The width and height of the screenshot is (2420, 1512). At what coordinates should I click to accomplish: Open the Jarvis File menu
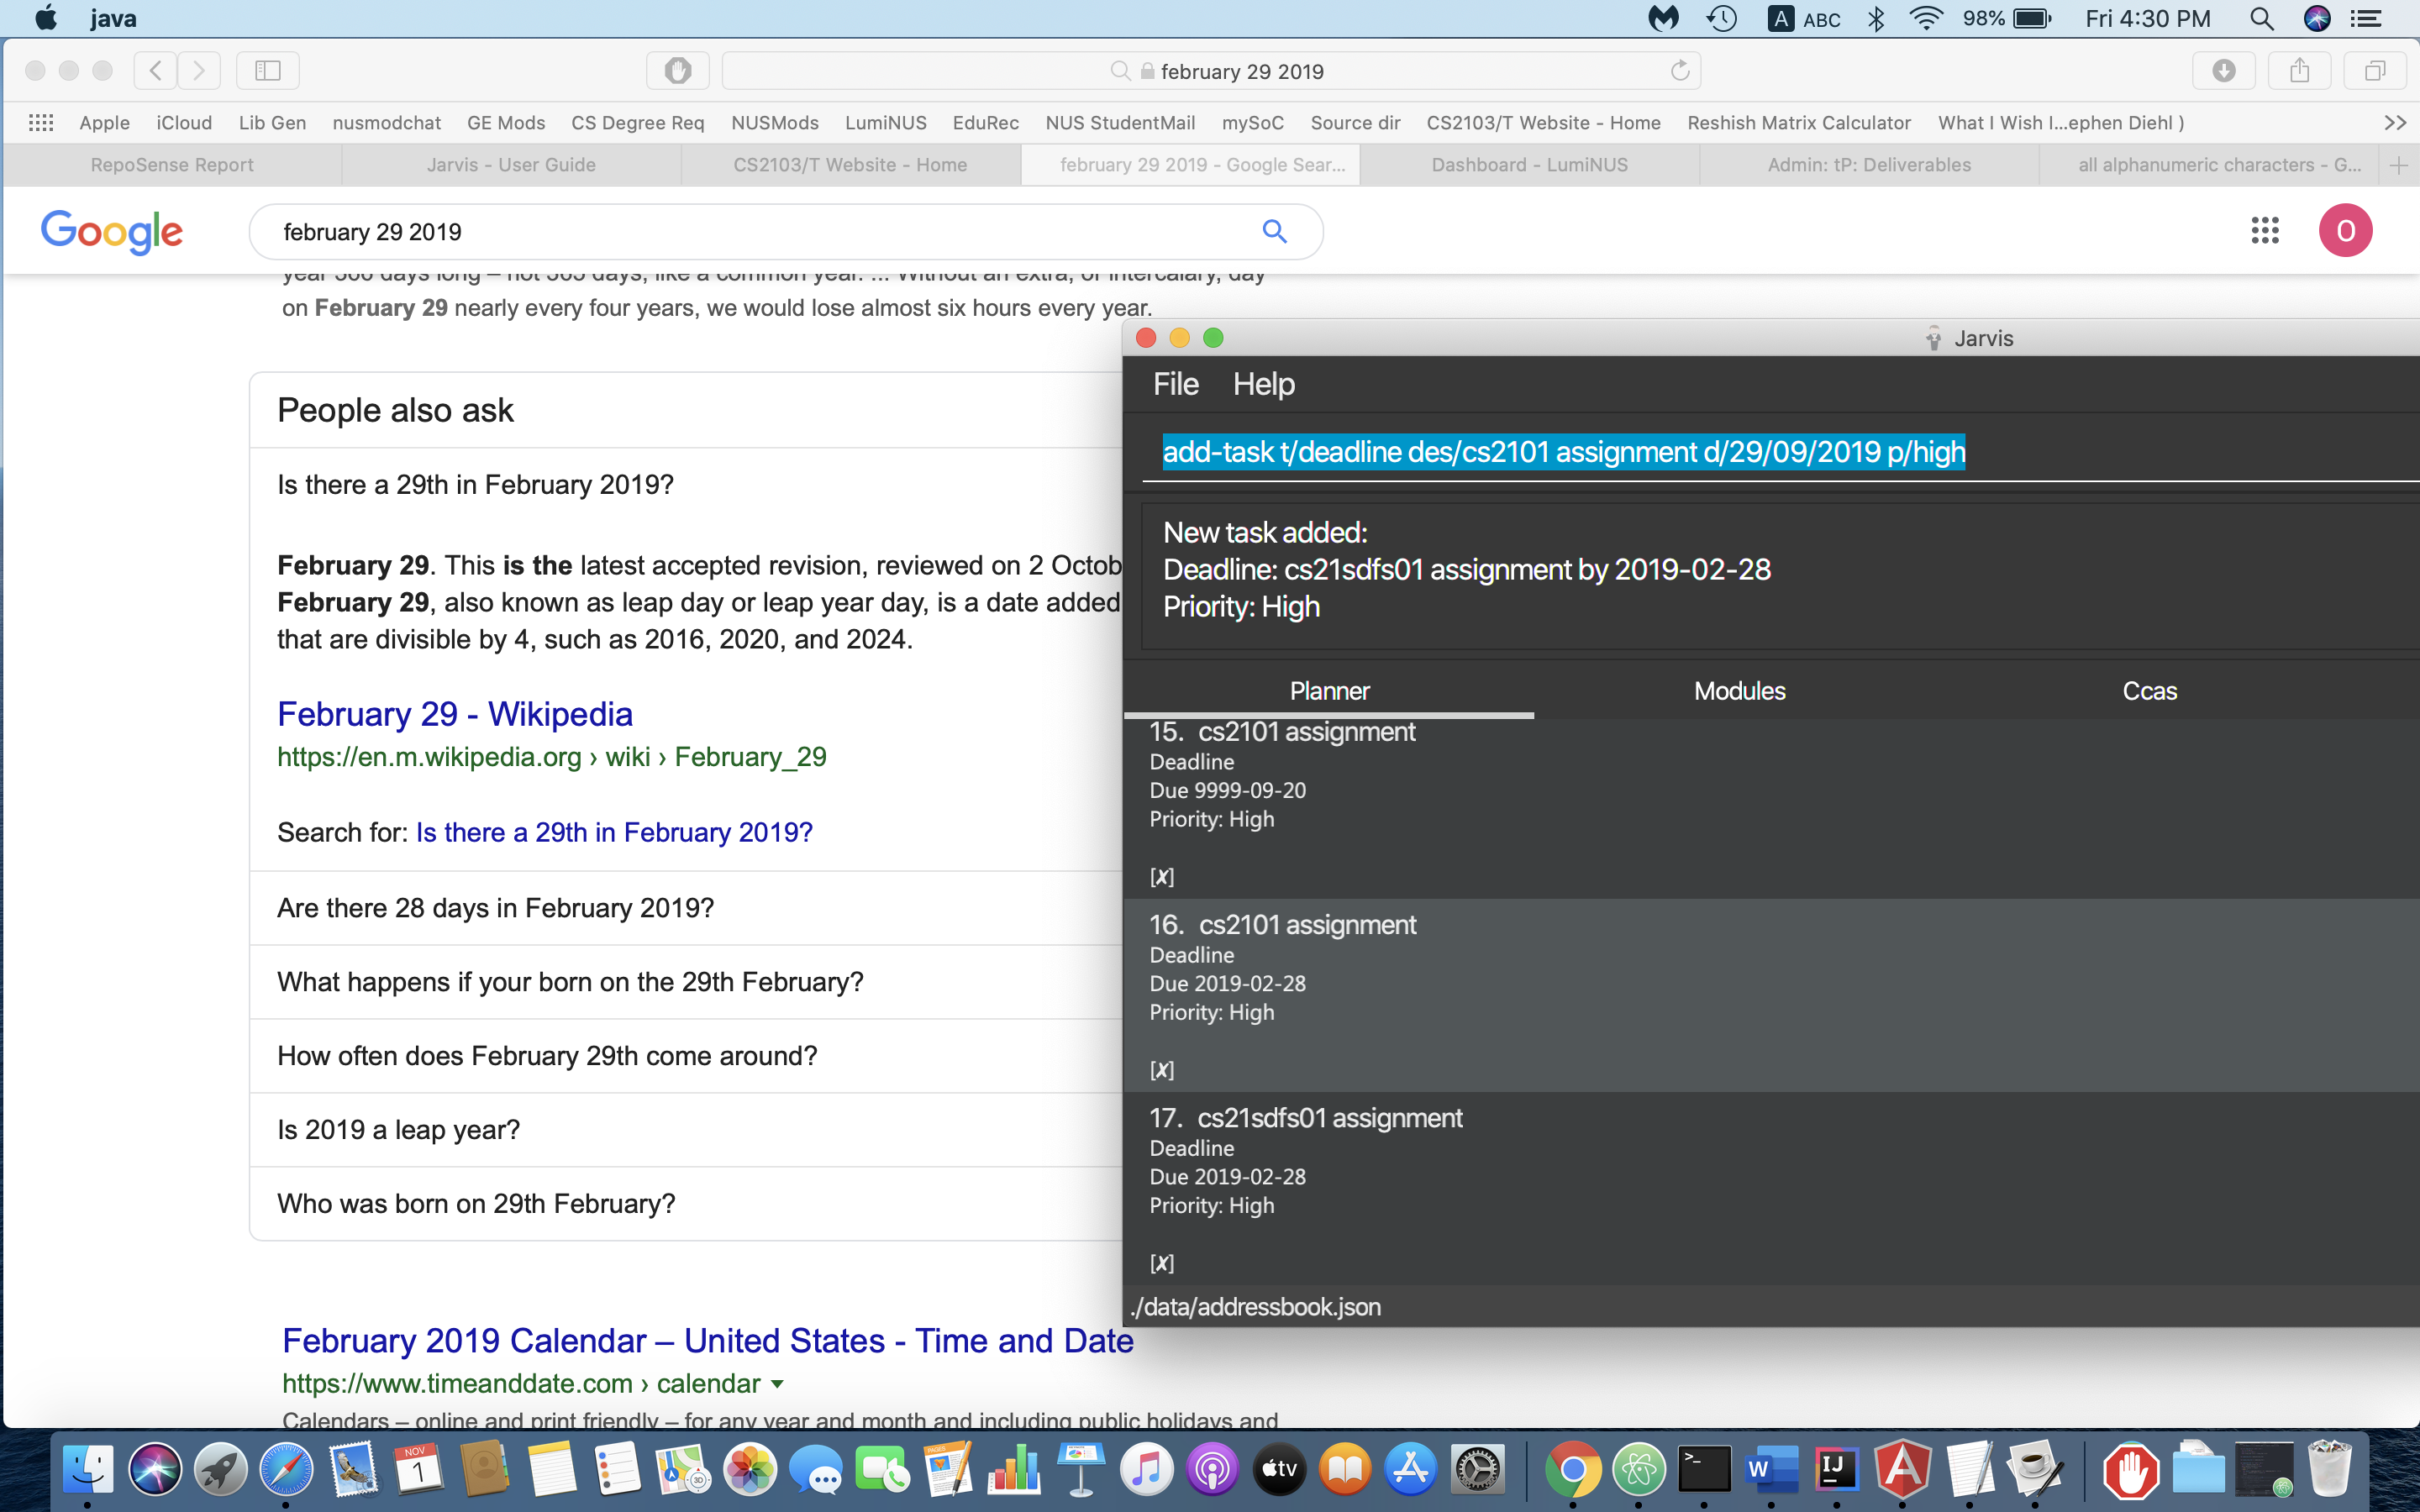tap(1175, 384)
